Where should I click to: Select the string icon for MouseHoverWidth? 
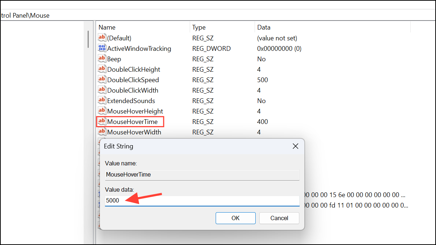pyautogui.click(x=102, y=132)
